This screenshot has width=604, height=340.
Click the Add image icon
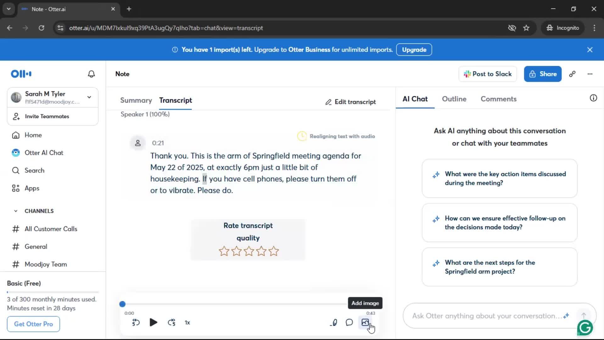365,322
